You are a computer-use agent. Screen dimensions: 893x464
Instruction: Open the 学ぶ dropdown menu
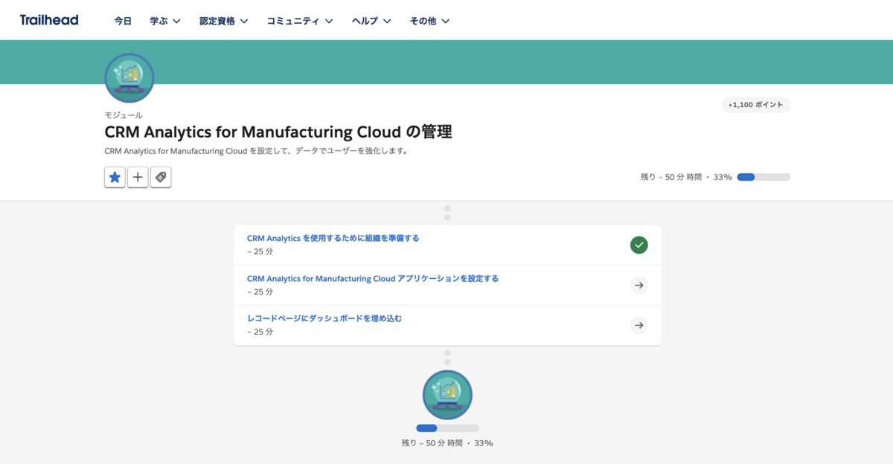click(x=164, y=20)
